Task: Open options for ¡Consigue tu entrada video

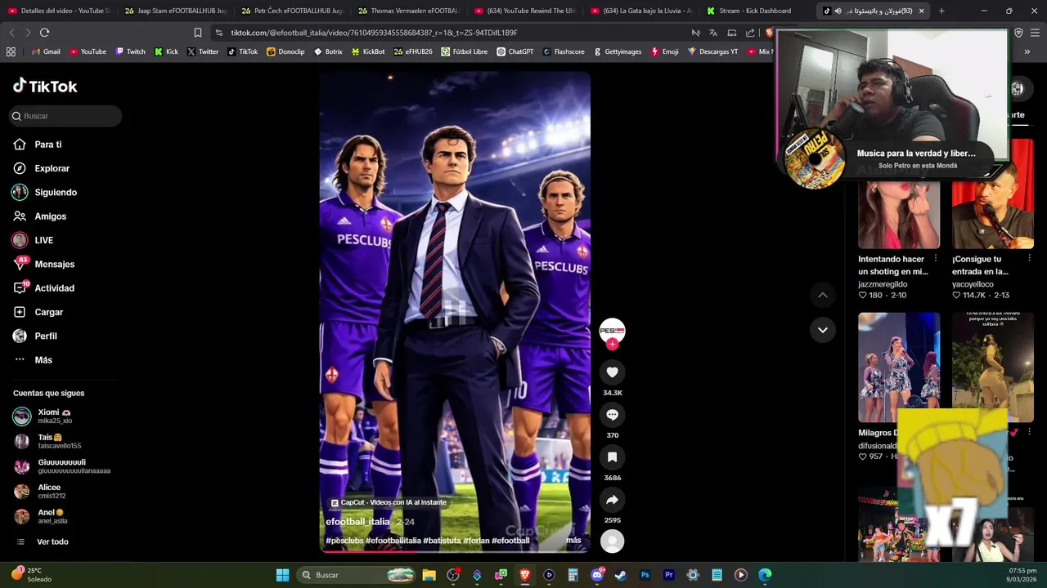Action: [x=1029, y=258]
